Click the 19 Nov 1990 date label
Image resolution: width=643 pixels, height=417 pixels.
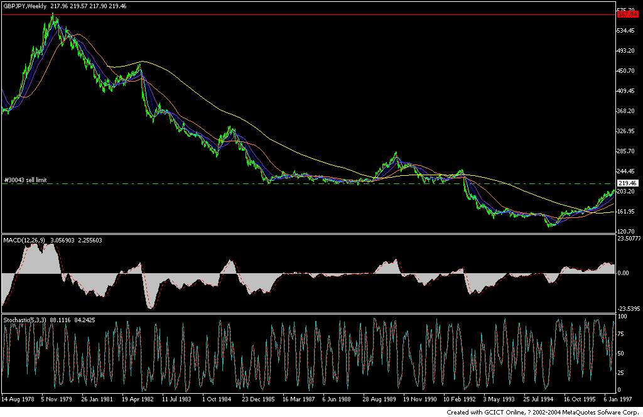[x=419, y=399]
